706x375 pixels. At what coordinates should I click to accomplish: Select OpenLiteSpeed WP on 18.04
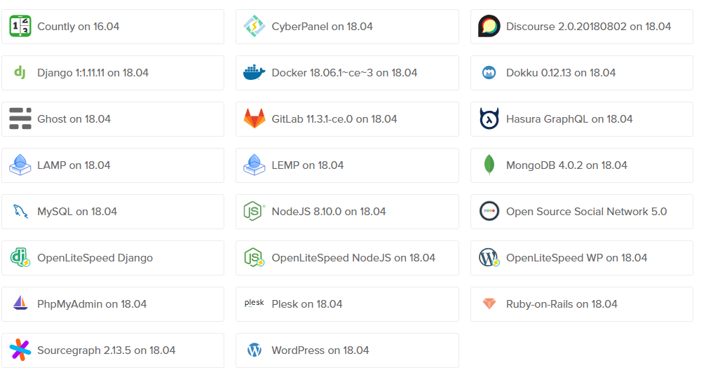click(582, 258)
